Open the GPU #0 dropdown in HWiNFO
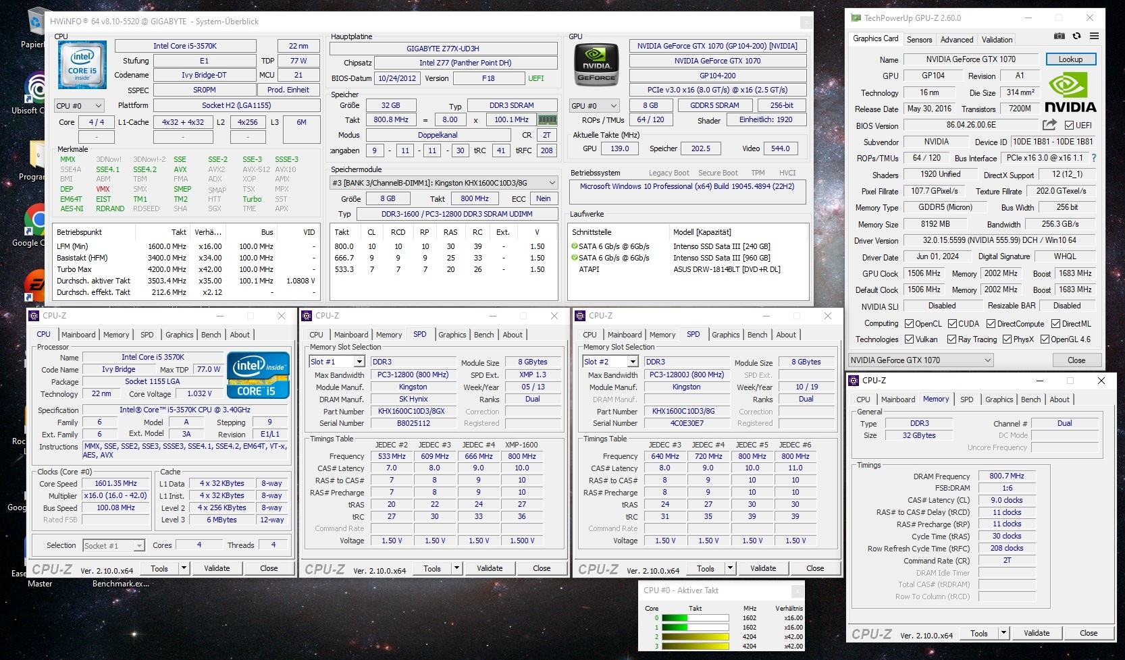1125x660 pixels. (x=594, y=106)
